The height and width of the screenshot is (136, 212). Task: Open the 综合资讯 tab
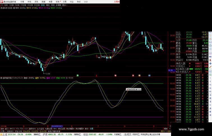point(27,131)
